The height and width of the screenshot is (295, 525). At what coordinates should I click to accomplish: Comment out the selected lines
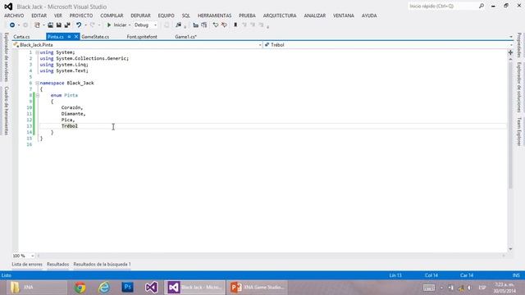[216, 25]
